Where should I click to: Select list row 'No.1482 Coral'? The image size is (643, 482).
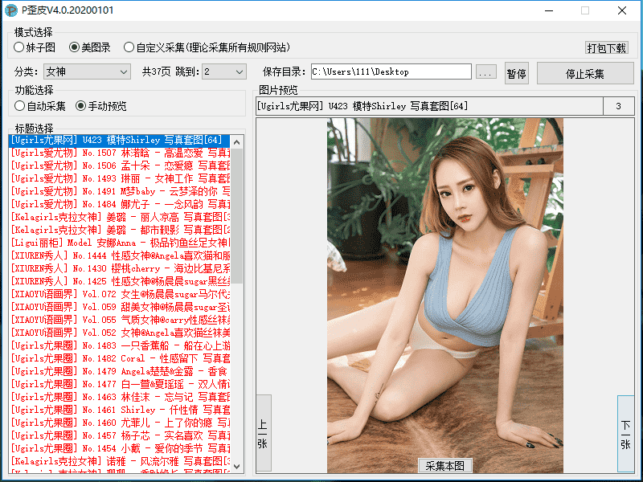pos(119,358)
